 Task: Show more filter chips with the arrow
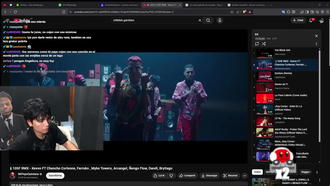point(317,172)
